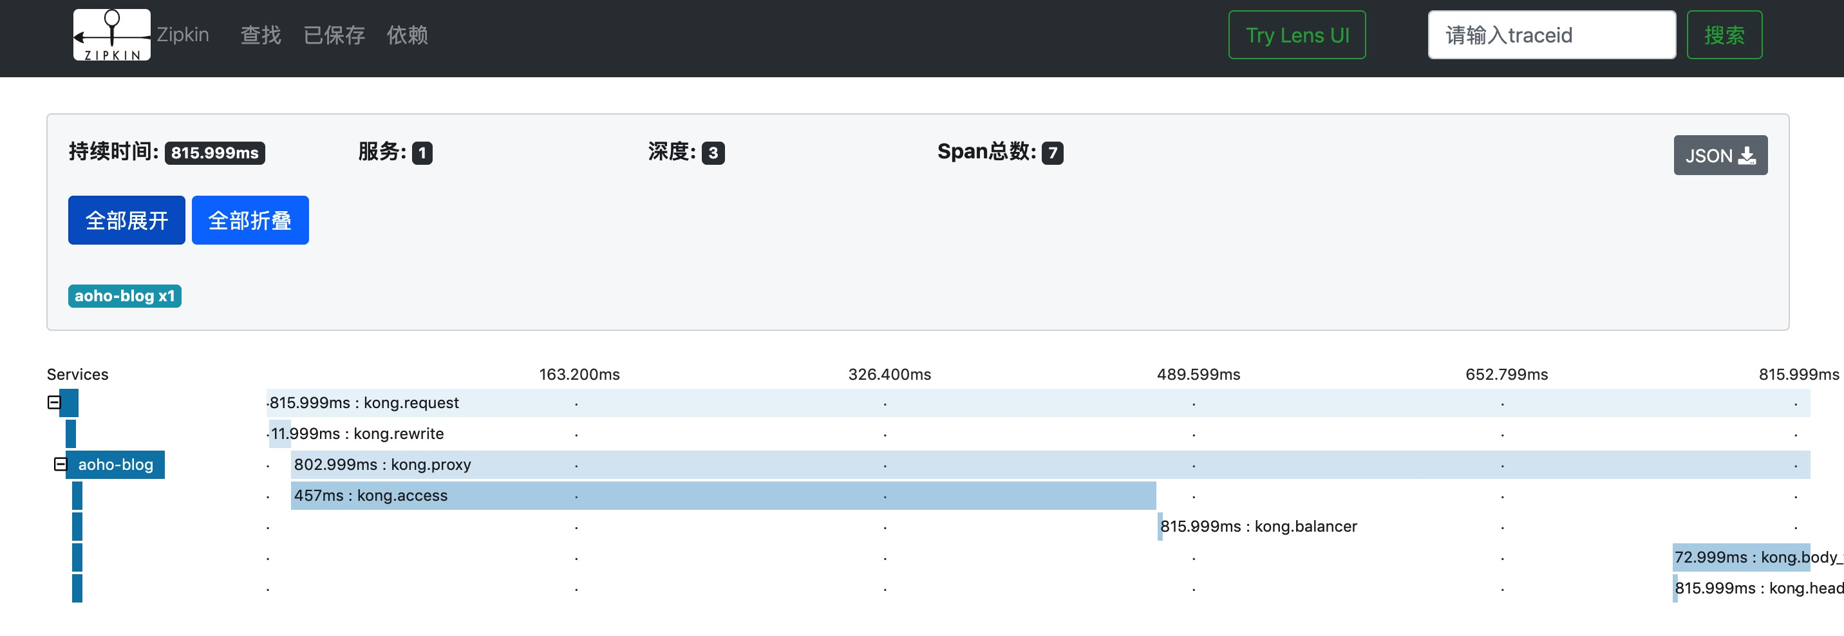The height and width of the screenshot is (636, 1844).
Task: Open the 457ms kong.access span bar
Action: click(x=723, y=495)
